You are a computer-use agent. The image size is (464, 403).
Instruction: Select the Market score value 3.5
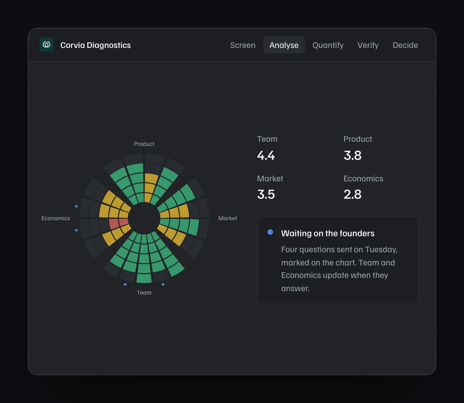266,194
